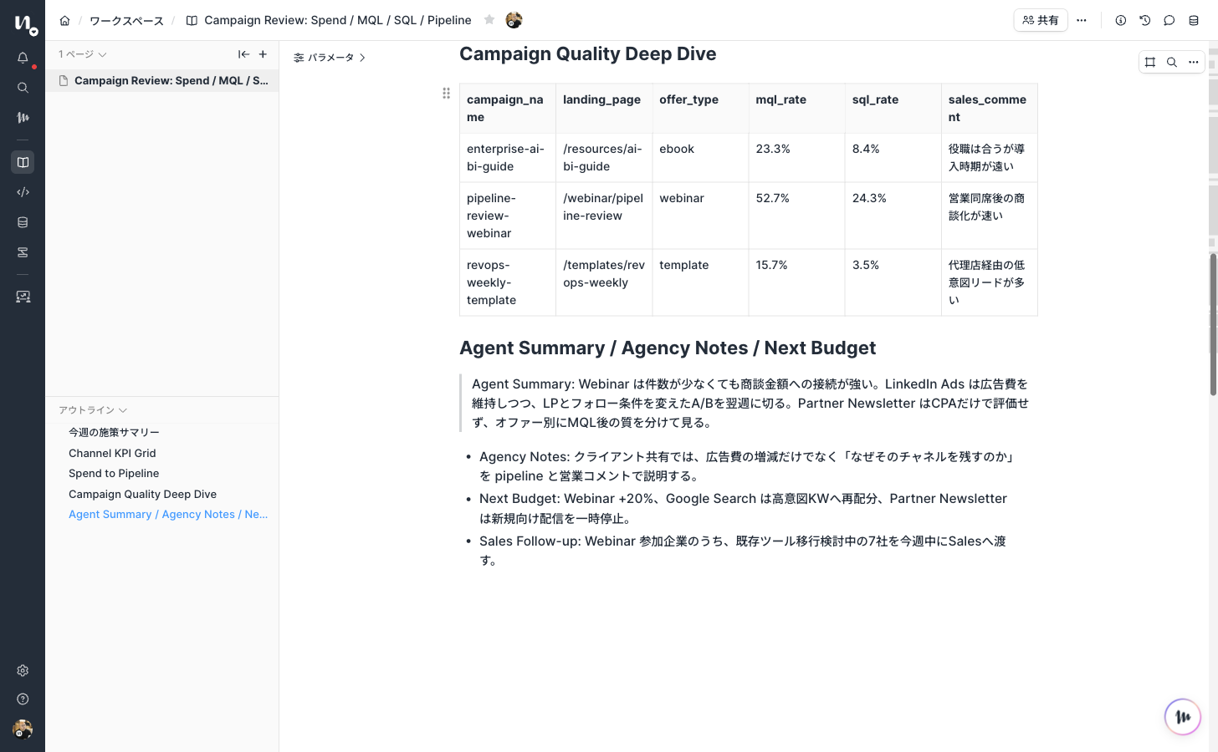Image resolution: width=1218 pixels, height=752 pixels.
Task: Click the owner avatar beside the title
Action: click(x=514, y=20)
